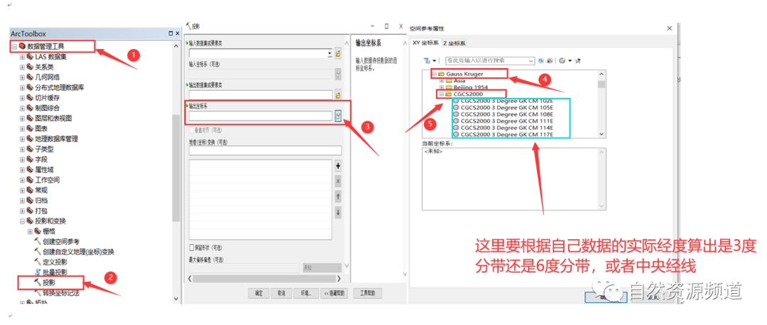Click the 图表 toolset icon

point(30,128)
